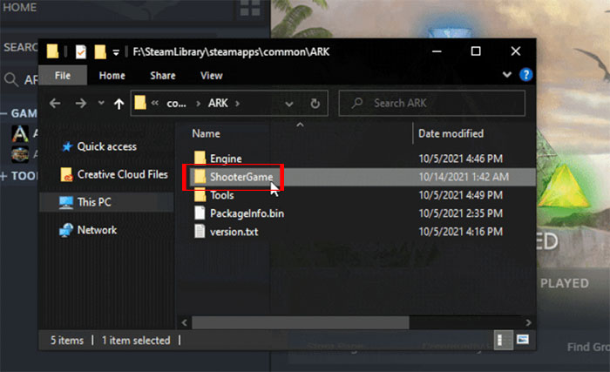This screenshot has width=610, height=372.
Task: Go forward with the Forward arrow
Action: (80, 103)
